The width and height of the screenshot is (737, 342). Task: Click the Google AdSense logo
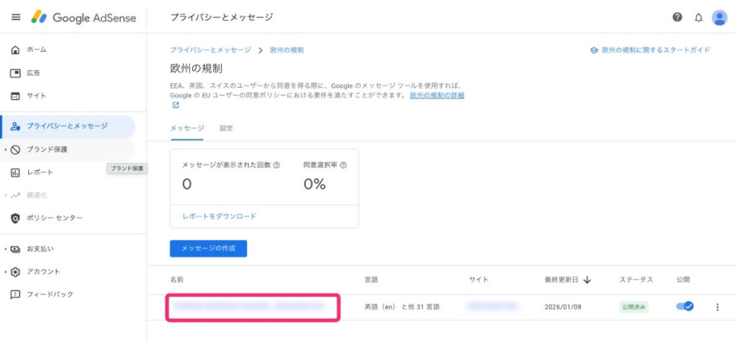[x=83, y=18]
